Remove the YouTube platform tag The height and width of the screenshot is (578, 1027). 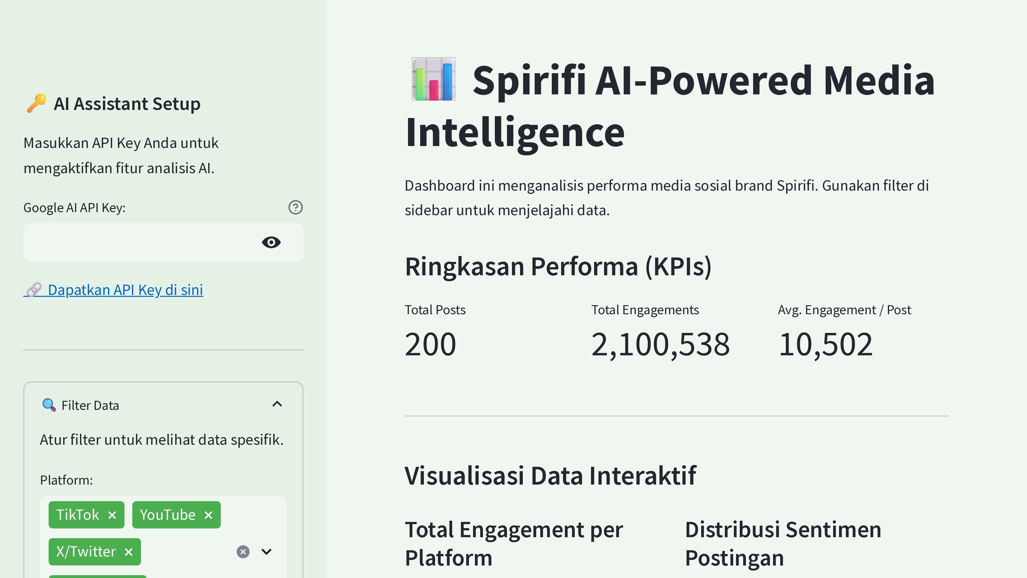point(208,514)
